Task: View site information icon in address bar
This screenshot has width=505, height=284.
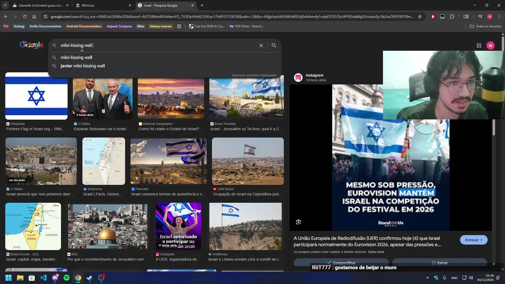Action: tap(45, 17)
